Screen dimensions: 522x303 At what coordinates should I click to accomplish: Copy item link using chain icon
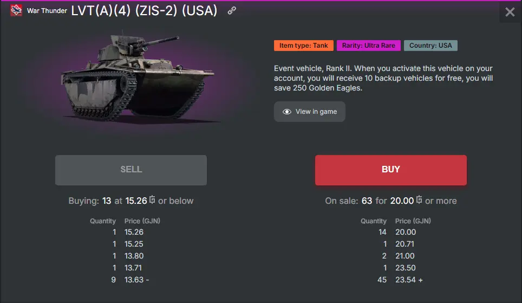(x=232, y=11)
